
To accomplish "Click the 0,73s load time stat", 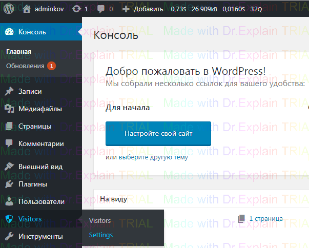I will click(178, 9).
